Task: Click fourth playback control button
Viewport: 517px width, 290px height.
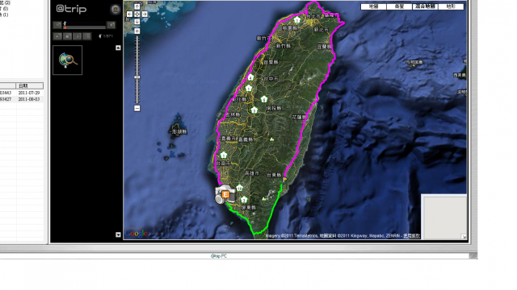Action: click(87, 36)
